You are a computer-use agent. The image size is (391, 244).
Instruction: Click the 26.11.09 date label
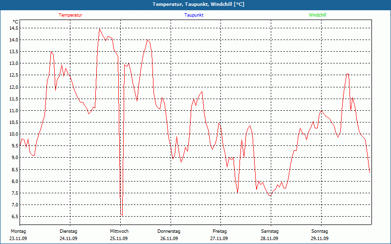169,239
